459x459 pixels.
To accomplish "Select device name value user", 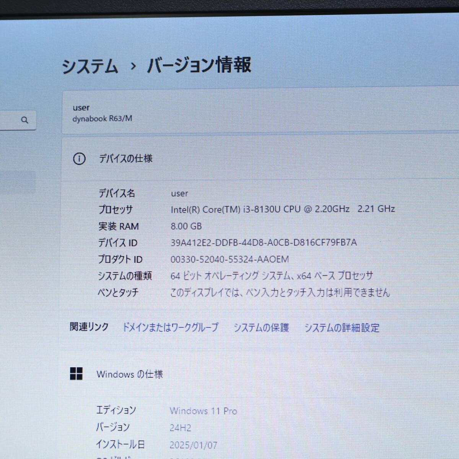I will 179,193.
